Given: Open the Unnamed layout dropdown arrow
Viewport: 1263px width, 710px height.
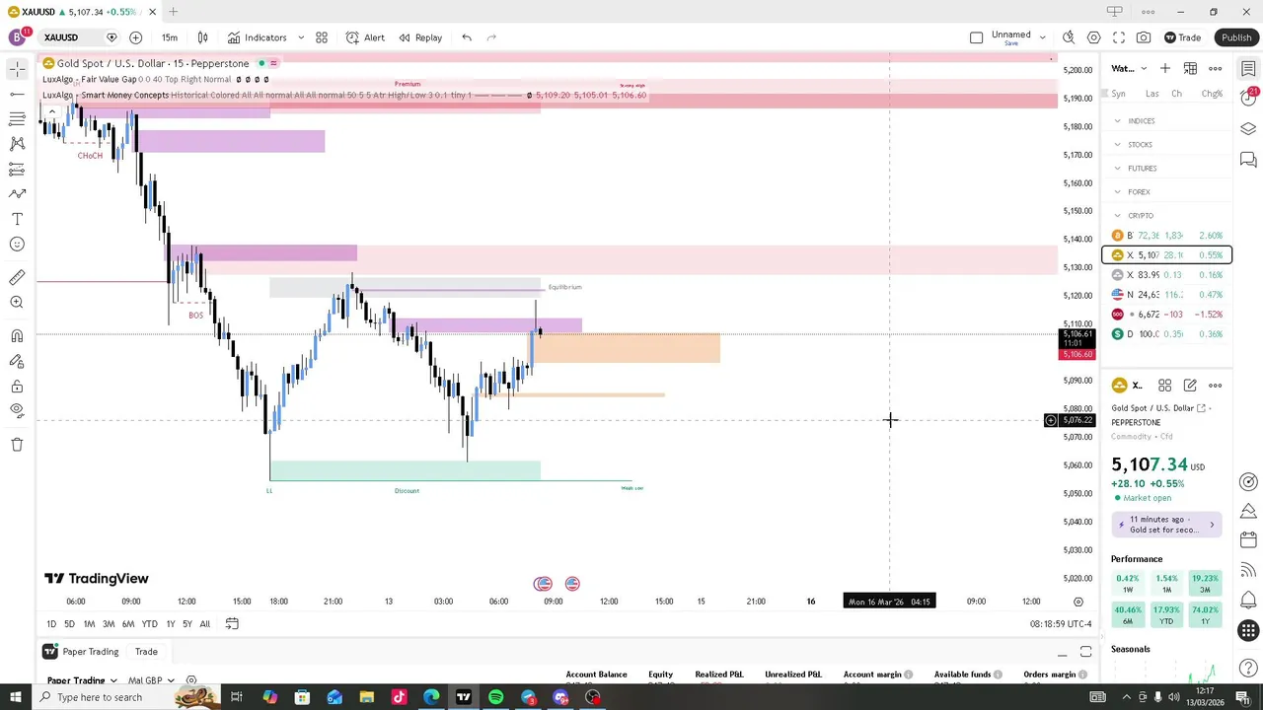Looking at the screenshot, I should click(x=1042, y=37).
